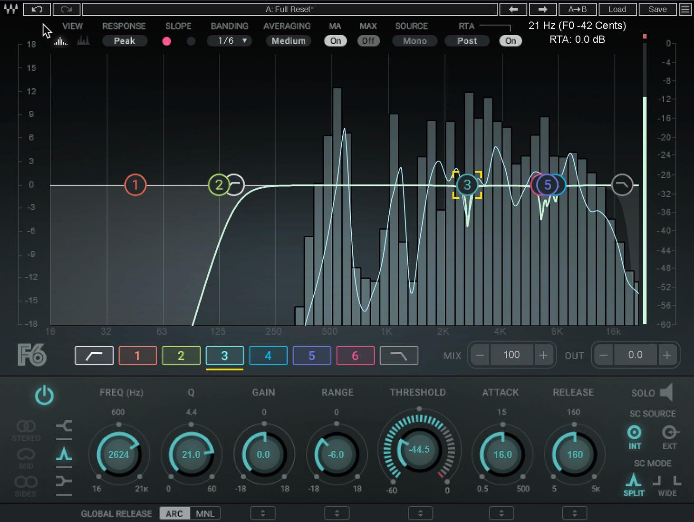Choose the low shelf filter type
This screenshot has height=522, width=694.
click(64, 426)
